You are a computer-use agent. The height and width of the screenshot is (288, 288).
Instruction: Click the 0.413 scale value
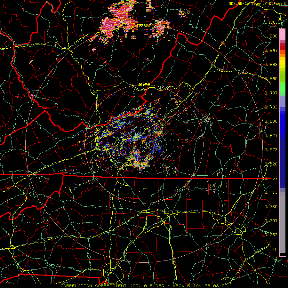(x=271, y=192)
